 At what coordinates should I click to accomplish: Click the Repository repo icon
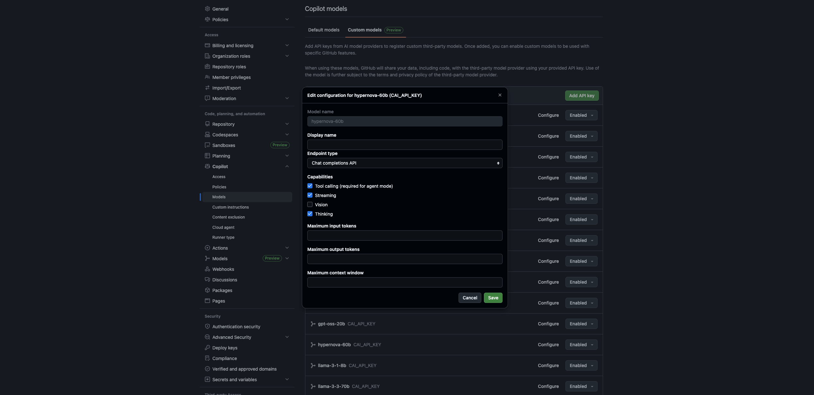[x=207, y=124]
